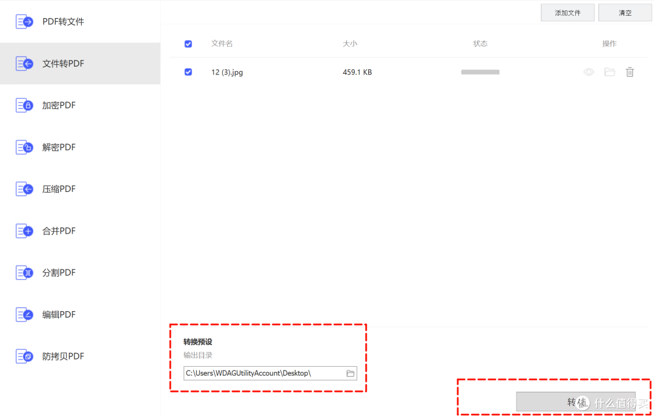Click the 转换 convert button

(576, 402)
